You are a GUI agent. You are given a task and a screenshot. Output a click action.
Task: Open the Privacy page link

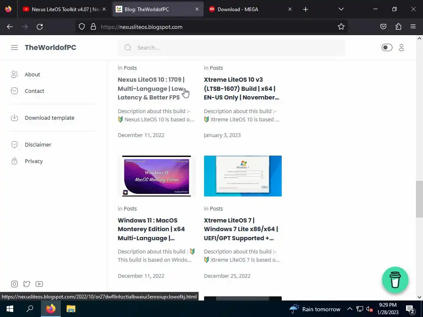pos(33,161)
